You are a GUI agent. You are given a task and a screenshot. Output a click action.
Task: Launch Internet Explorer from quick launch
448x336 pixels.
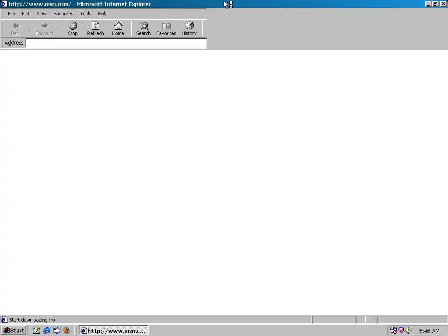click(47, 331)
